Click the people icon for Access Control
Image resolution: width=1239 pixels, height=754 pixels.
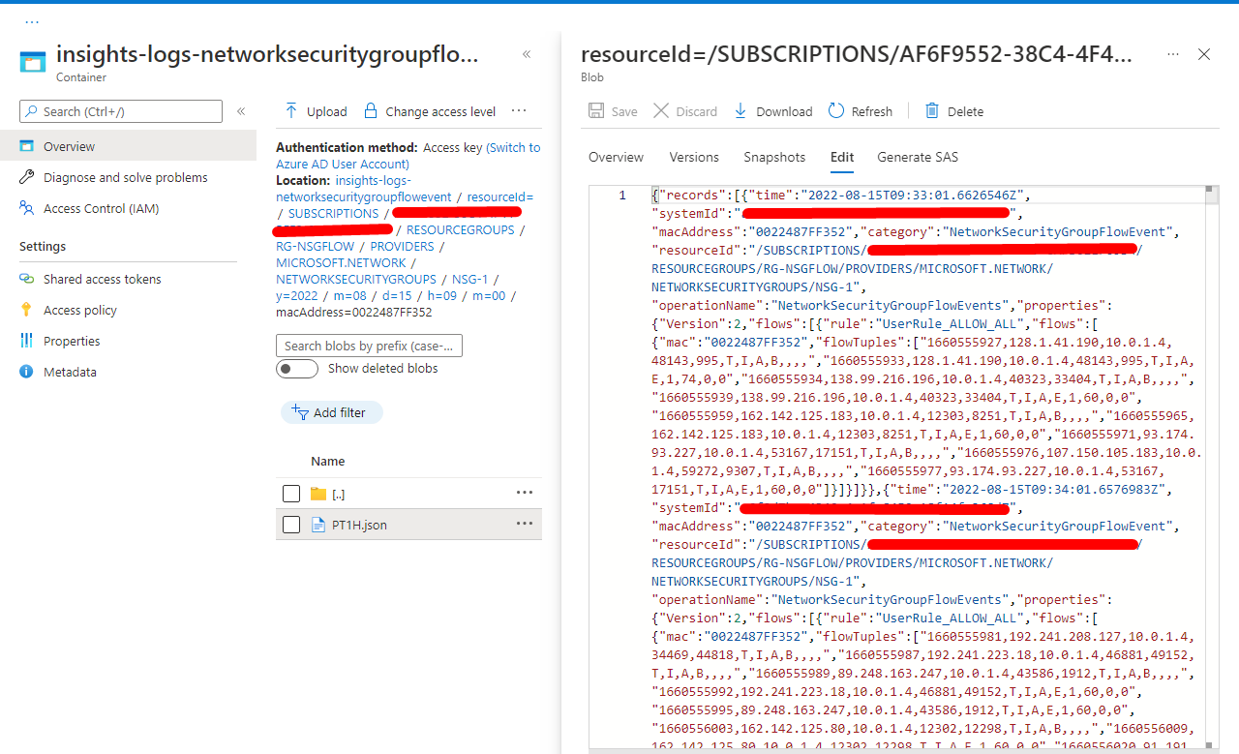[26, 208]
